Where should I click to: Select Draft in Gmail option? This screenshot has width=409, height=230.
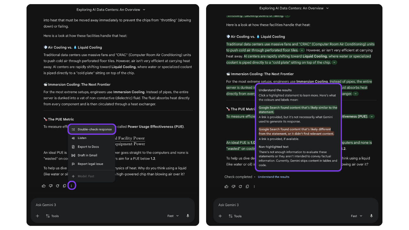click(87, 155)
